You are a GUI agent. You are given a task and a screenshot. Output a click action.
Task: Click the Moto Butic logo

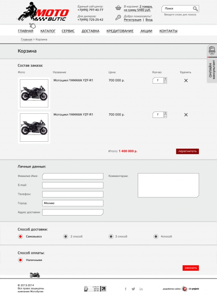click(x=43, y=12)
